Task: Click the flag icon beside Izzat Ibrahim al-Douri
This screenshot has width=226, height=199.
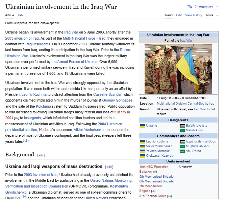Action: point(182,141)
